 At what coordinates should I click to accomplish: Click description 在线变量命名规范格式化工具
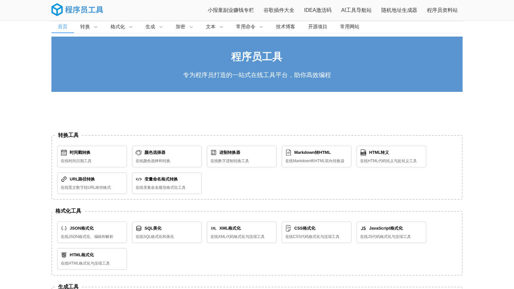(x=161, y=188)
